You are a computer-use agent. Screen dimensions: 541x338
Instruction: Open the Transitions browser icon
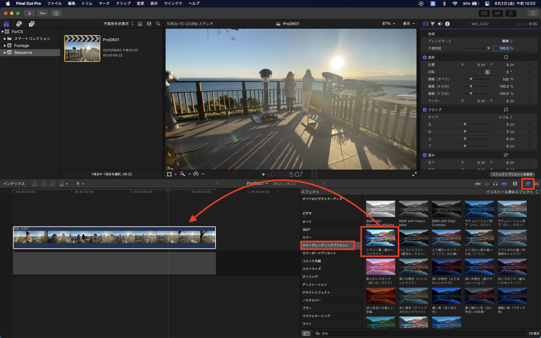tap(536, 184)
